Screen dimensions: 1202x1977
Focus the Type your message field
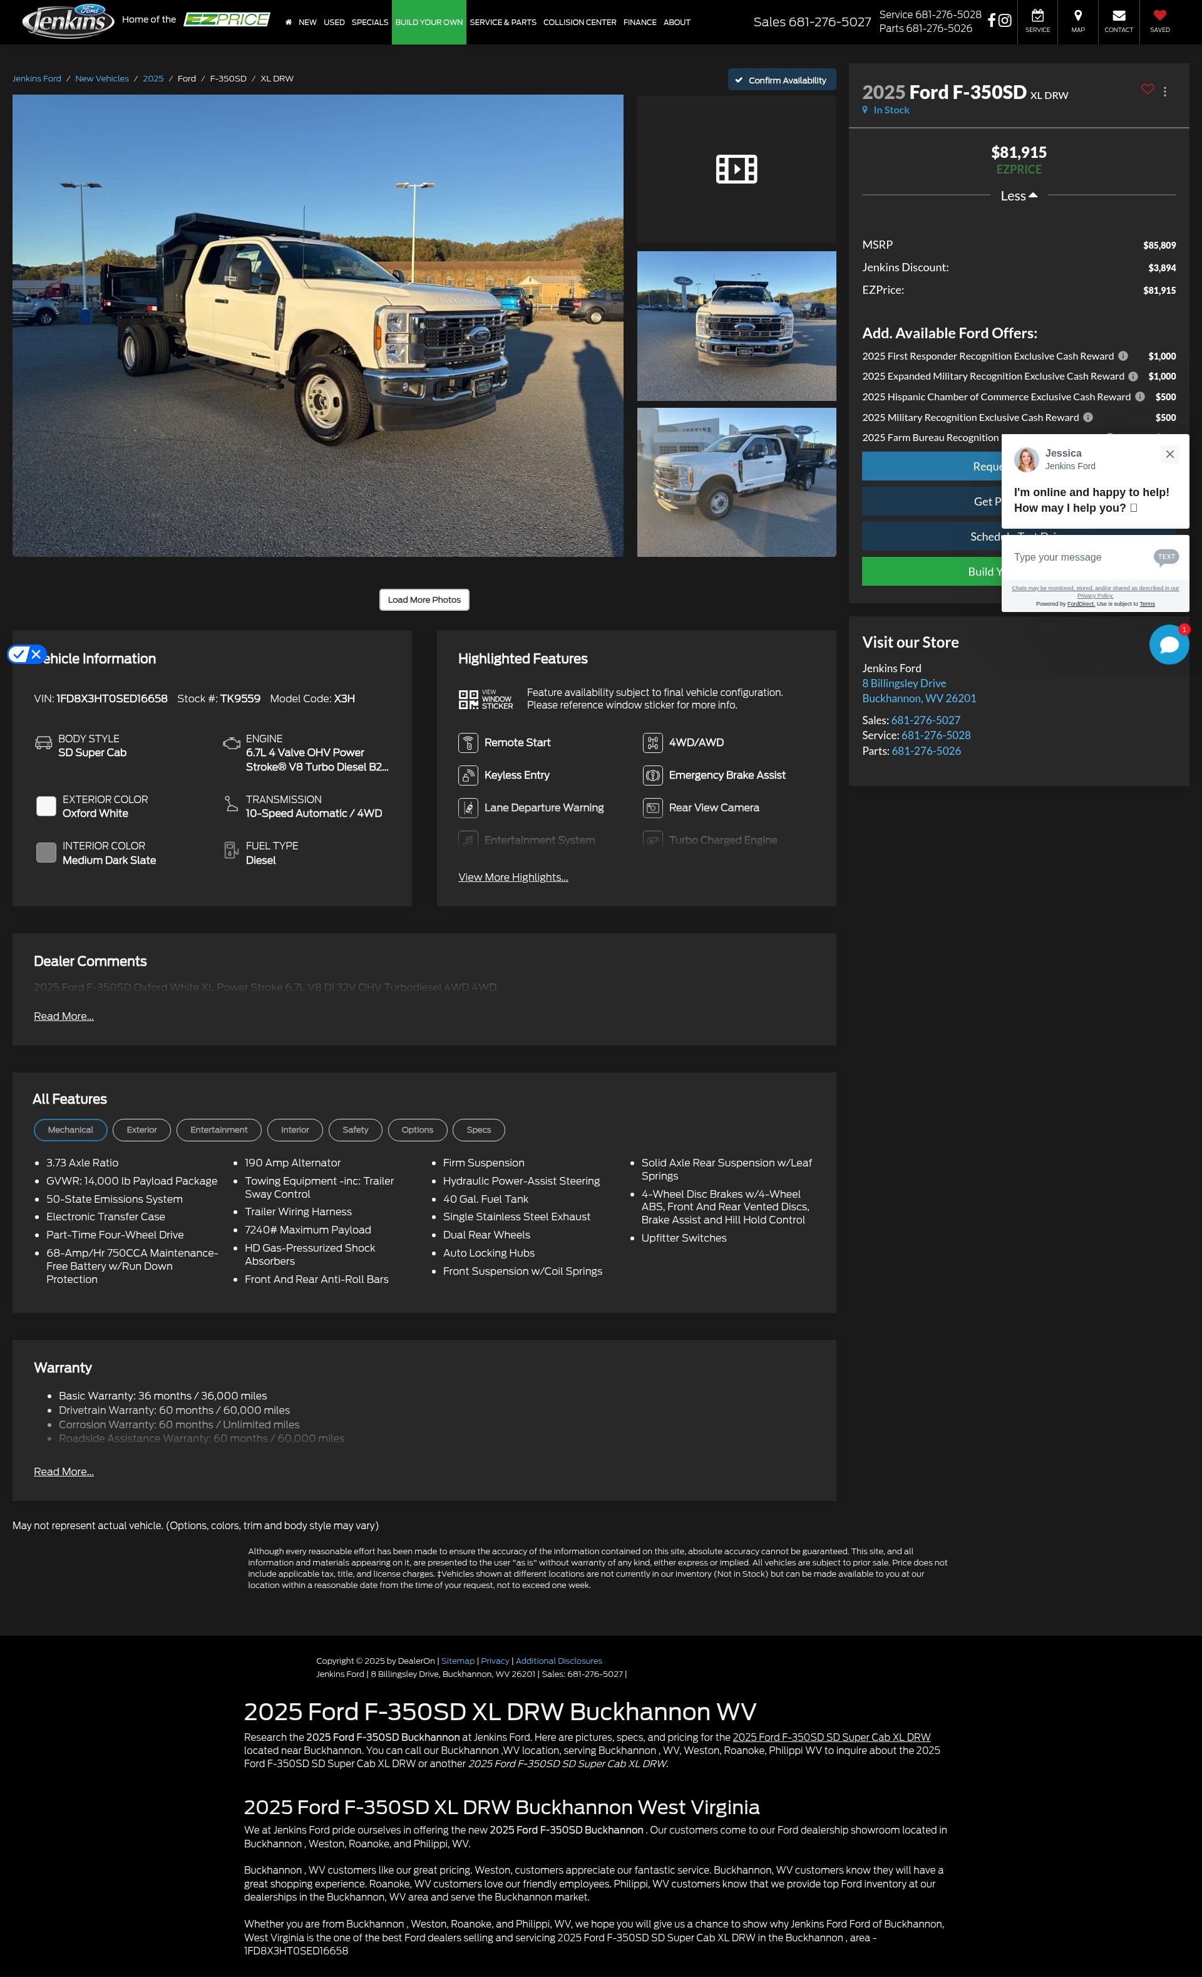(x=1077, y=557)
